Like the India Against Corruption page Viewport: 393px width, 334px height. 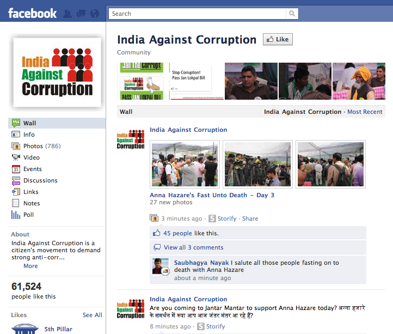click(278, 39)
